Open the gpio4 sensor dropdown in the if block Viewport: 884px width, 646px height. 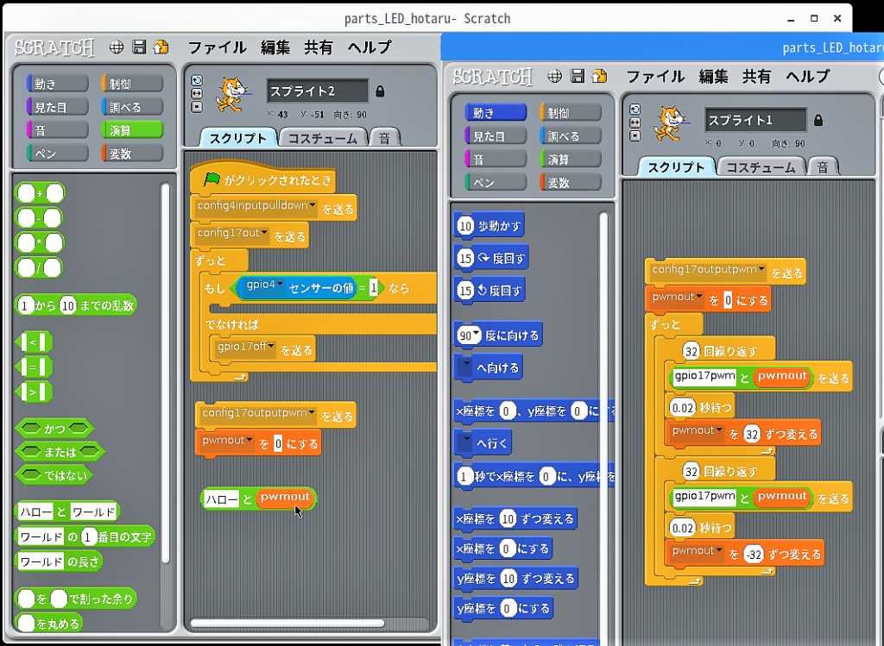[x=280, y=285]
